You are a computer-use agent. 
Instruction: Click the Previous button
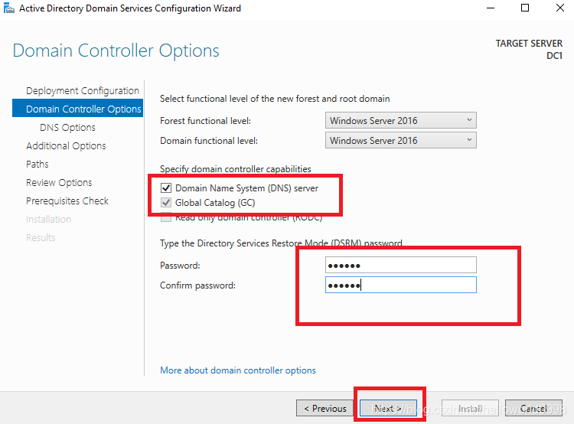click(x=325, y=408)
